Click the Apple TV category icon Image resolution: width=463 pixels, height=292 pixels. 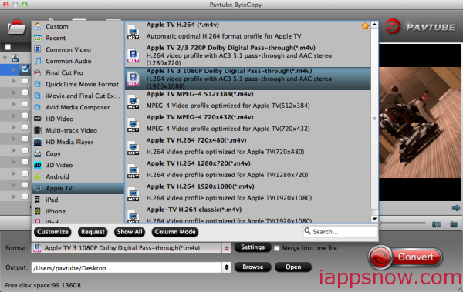(x=38, y=188)
